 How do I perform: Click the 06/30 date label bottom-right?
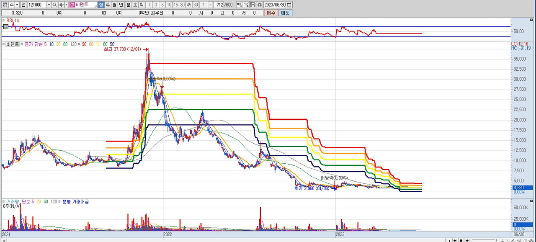519,235
